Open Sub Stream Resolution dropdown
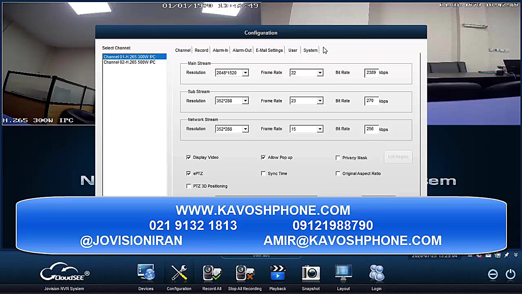Viewport: 522px width, 294px height. tap(245, 101)
